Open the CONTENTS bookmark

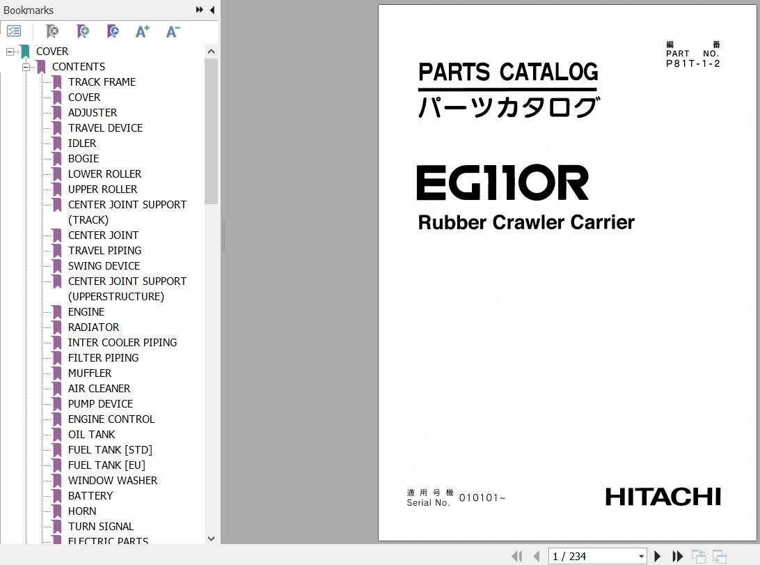(79, 67)
